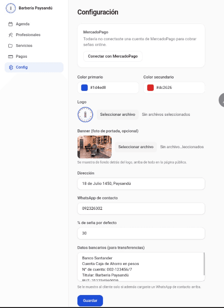Go to the Servicios section
This screenshot has width=224, height=308.
point(34,46)
